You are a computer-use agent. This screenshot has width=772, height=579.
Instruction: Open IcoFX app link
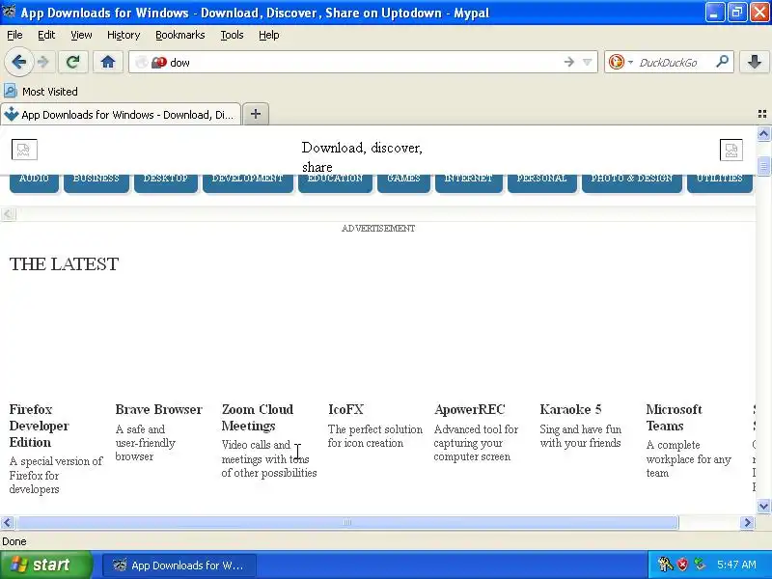(x=345, y=409)
